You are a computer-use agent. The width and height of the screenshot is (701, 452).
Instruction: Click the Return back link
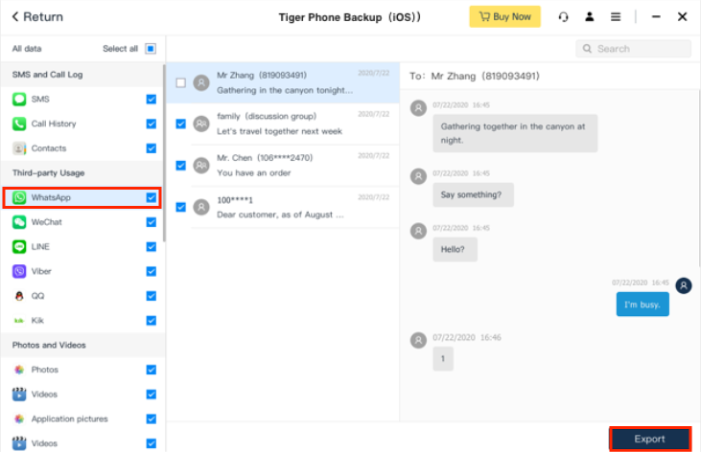click(36, 17)
